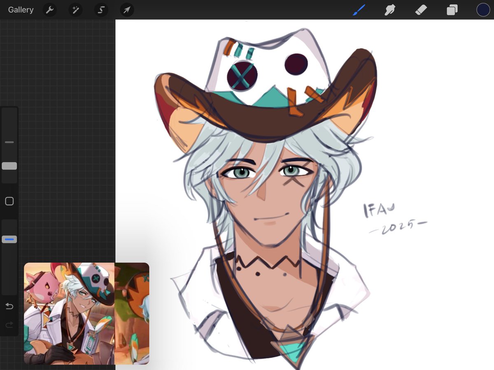
Task: Select the Eraser tool
Action: [x=421, y=9]
